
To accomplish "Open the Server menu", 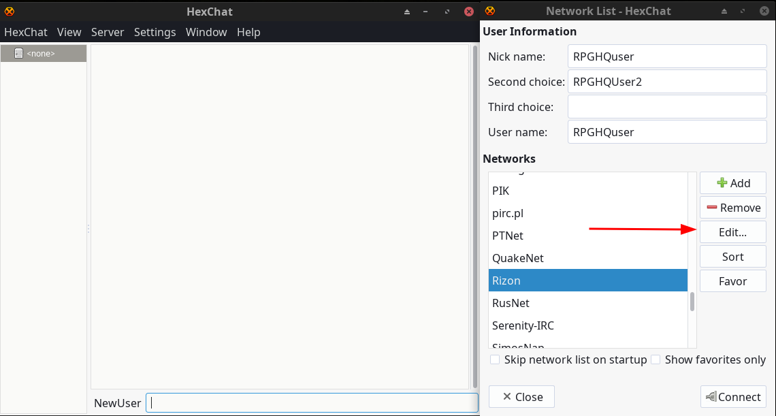I will click(x=108, y=32).
